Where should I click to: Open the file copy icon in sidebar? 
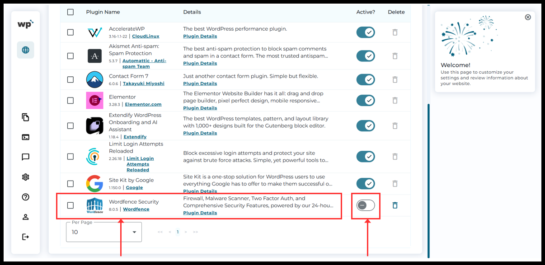click(x=26, y=117)
